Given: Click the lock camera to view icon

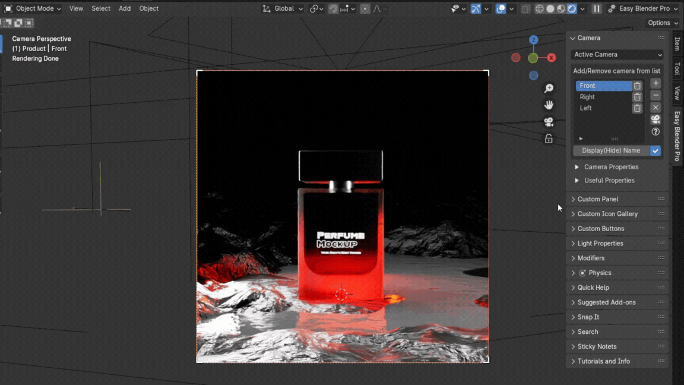Looking at the screenshot, I should (x=549, y=139).
